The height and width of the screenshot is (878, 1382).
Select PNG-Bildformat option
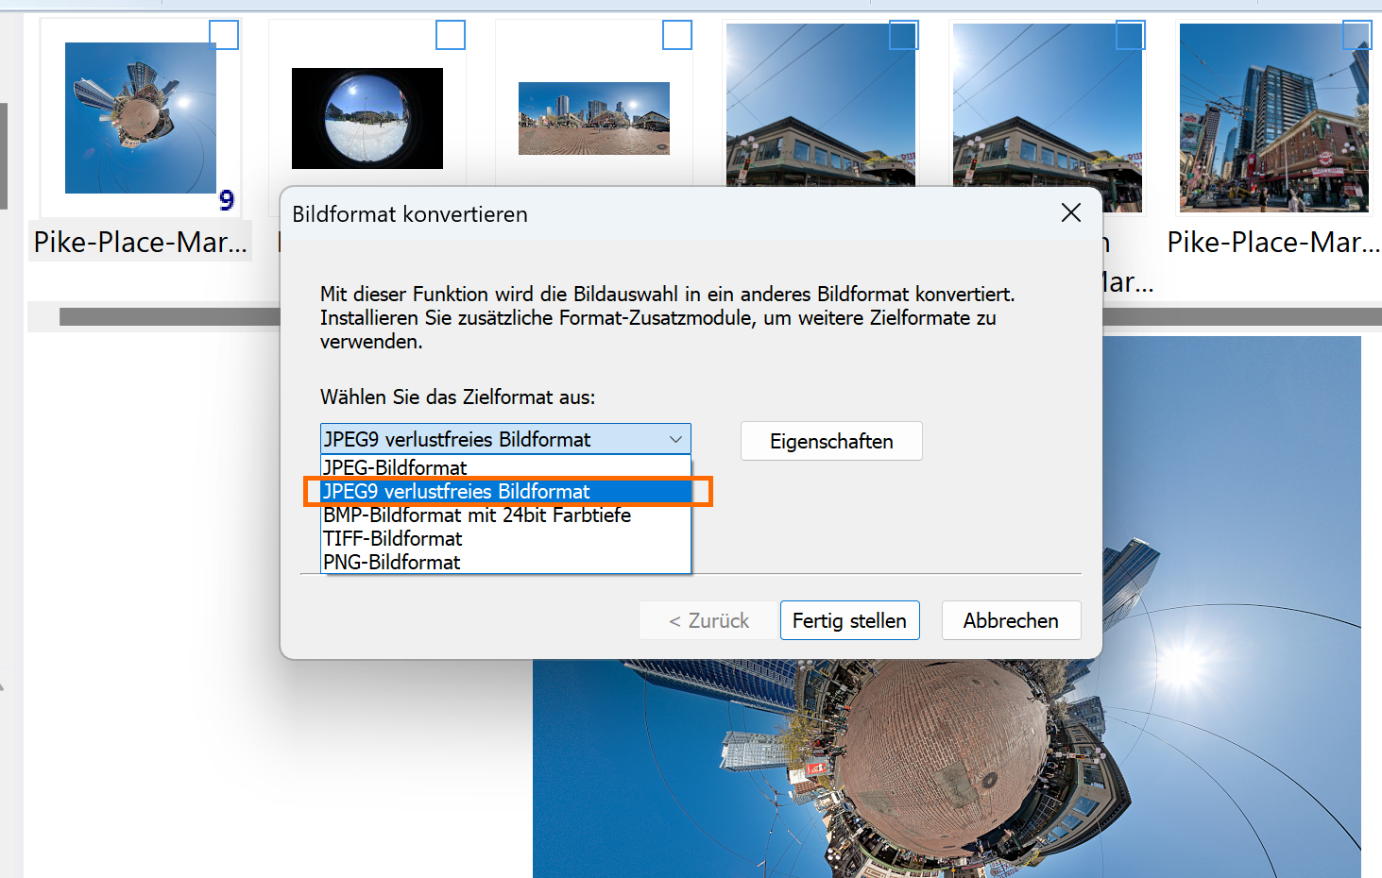click(392, 563)
